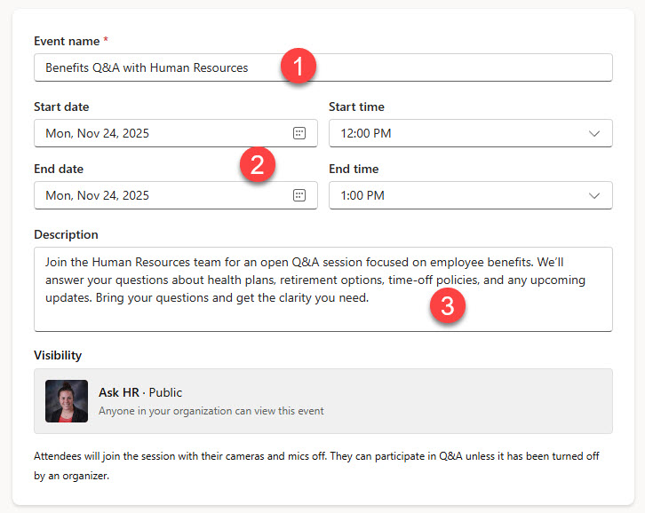
Task: Click the Visibility section heading
Action: [x=58, y=355]
